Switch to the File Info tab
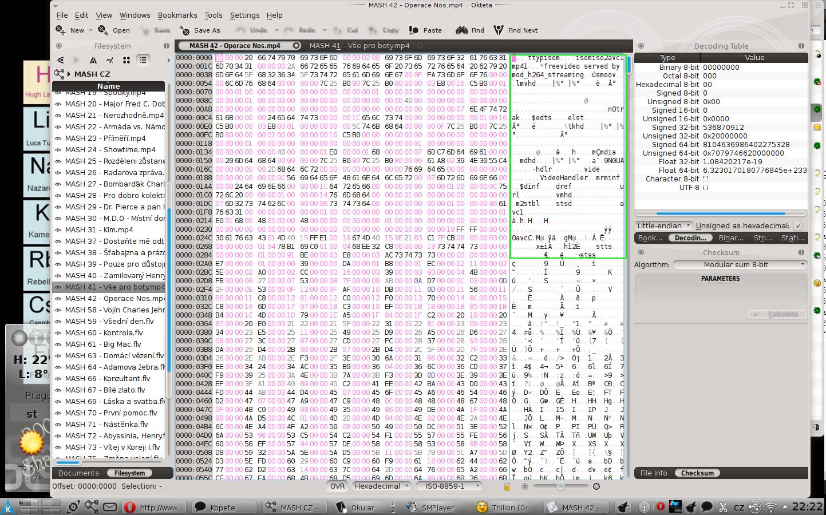Viewport: 826px width, 515px height. tap(654, 473)
